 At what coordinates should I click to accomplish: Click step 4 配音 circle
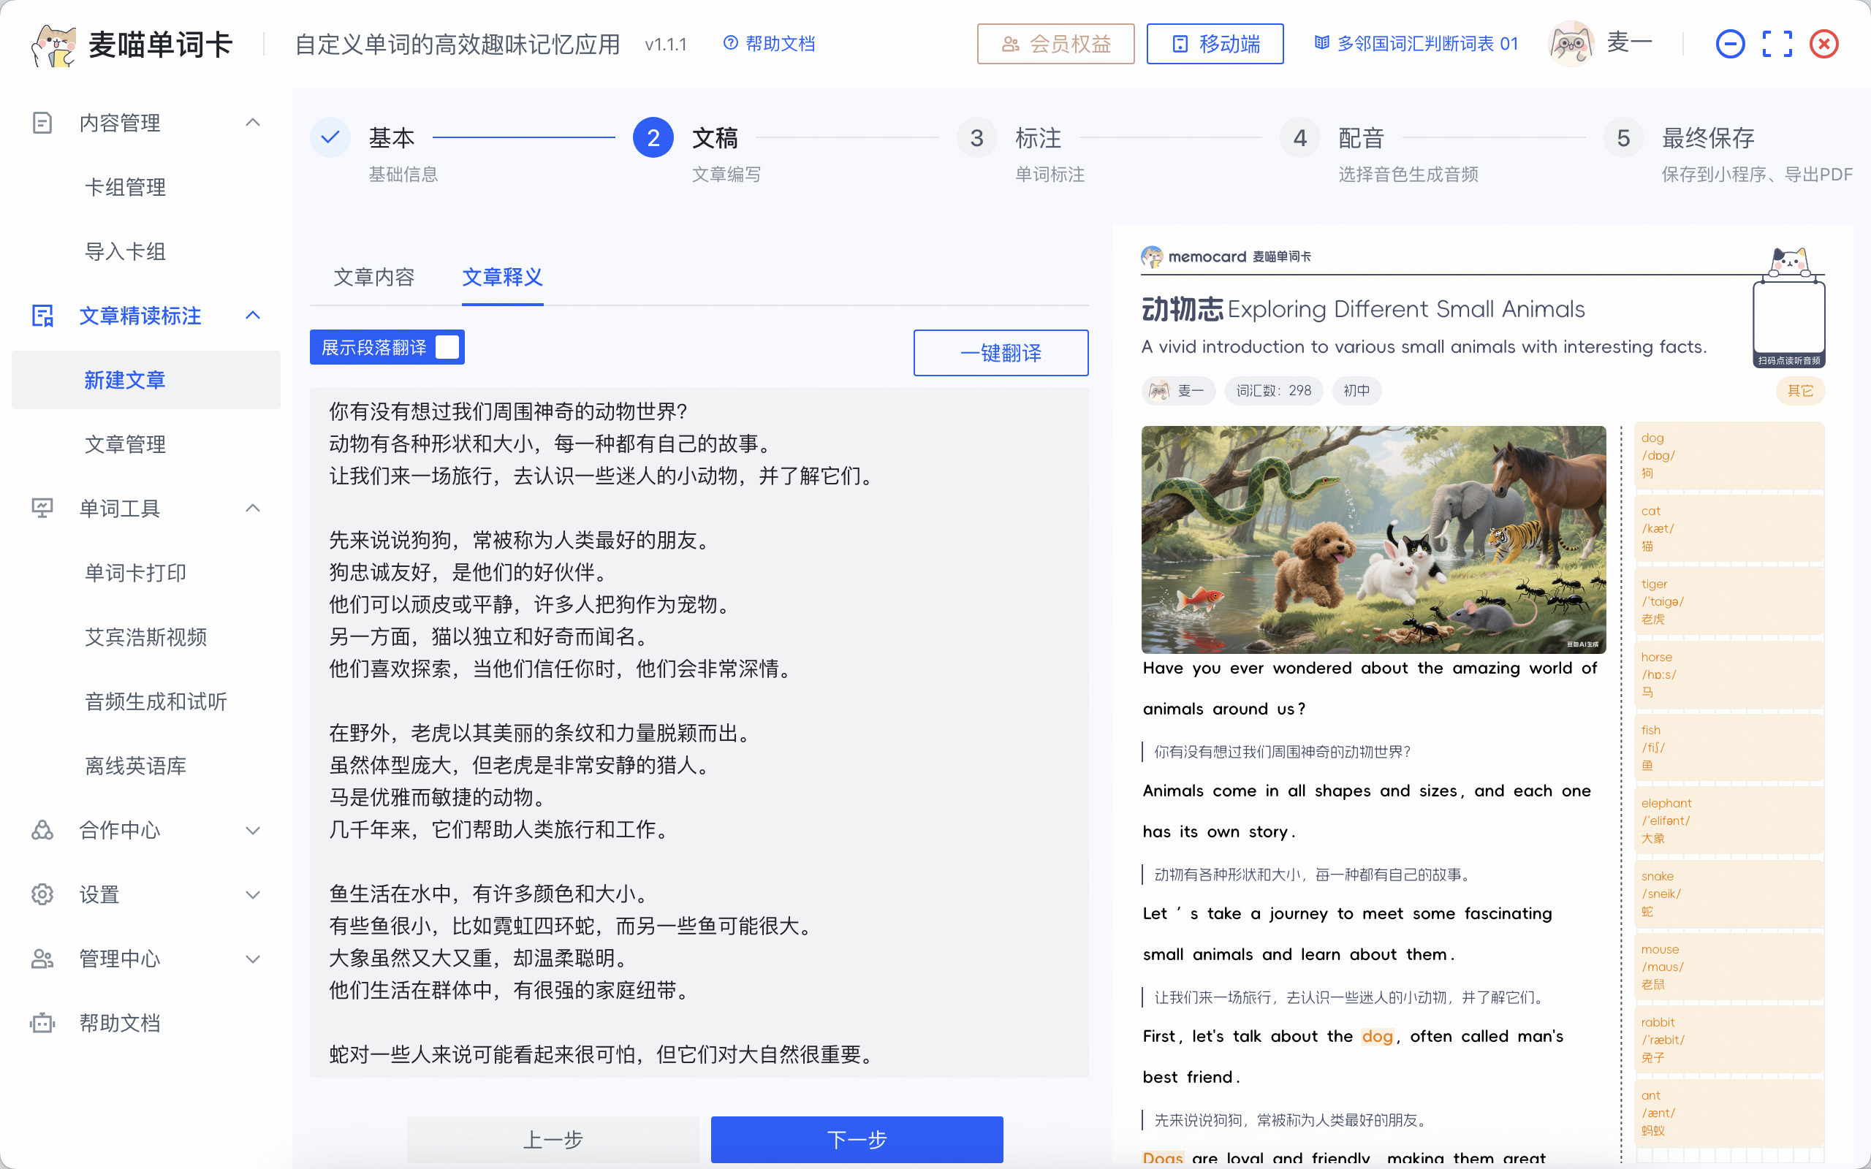(x=1299, y=138)
